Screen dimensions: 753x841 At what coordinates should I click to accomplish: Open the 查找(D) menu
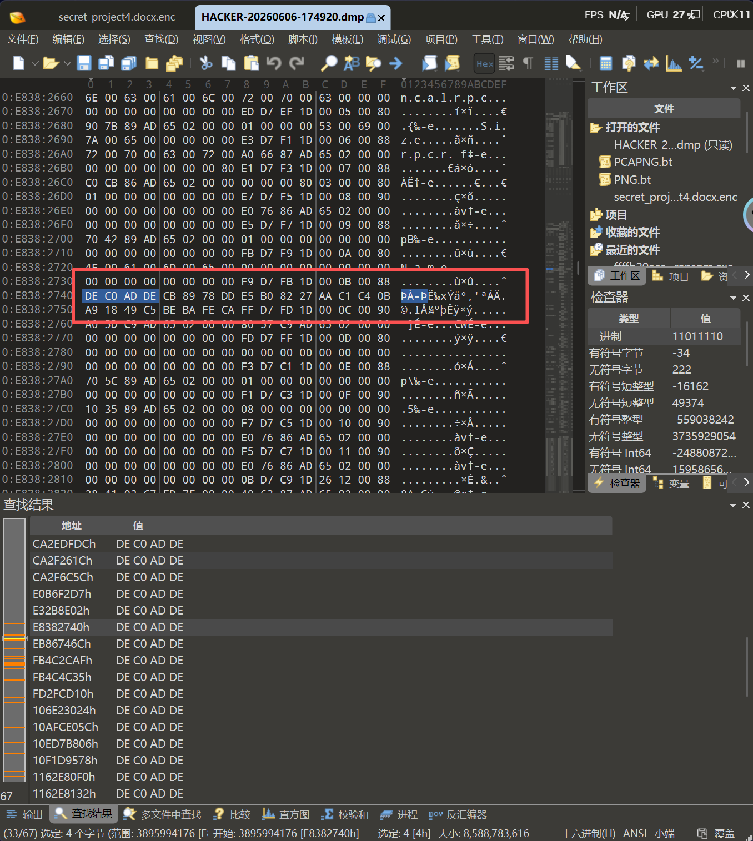pos(161,39)
